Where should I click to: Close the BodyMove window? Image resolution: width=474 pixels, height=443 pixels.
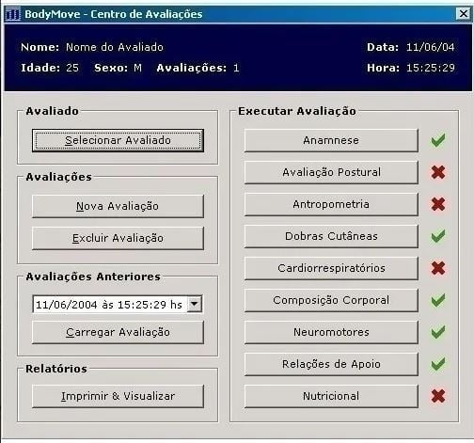(x=463, y=14)
